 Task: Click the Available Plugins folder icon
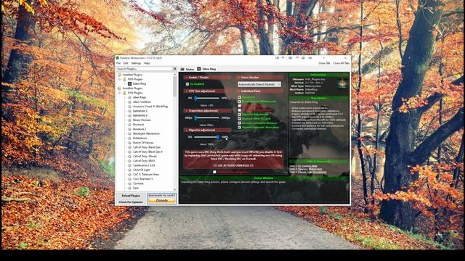(x=119, y=88)
